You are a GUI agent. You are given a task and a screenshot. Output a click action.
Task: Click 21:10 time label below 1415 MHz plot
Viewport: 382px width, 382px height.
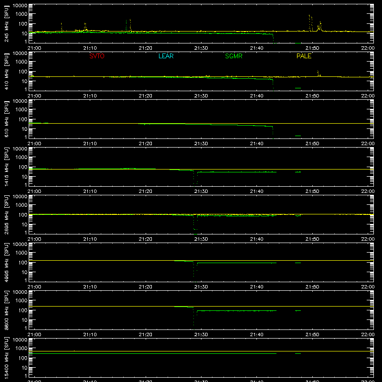pyautogui.click(x=90, y=191)
